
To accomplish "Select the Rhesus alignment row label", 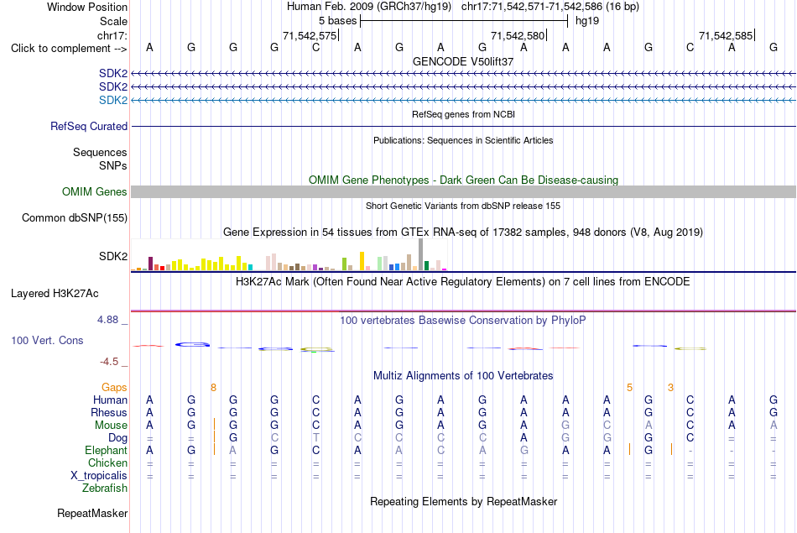I will pyautogui.click(x=109, y=412).
